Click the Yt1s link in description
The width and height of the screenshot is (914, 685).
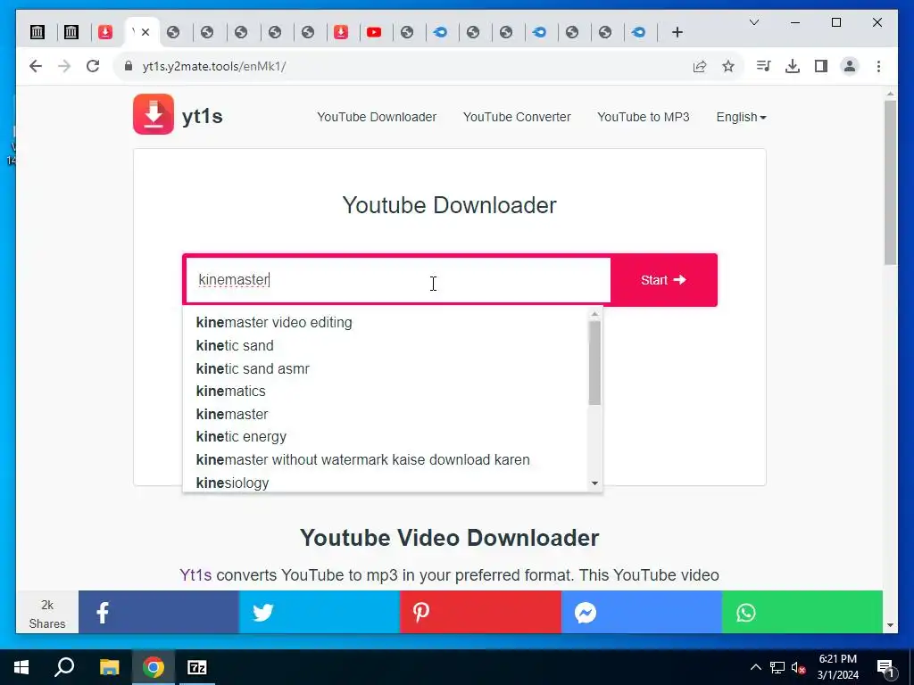(x=195, y=575)
